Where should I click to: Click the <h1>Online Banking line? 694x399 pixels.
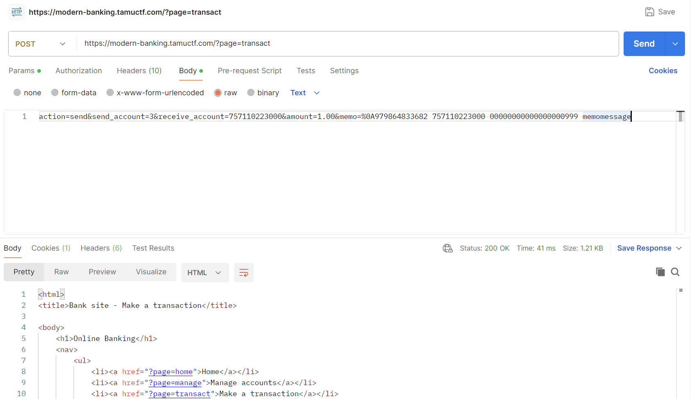click(x=106, y=338)
